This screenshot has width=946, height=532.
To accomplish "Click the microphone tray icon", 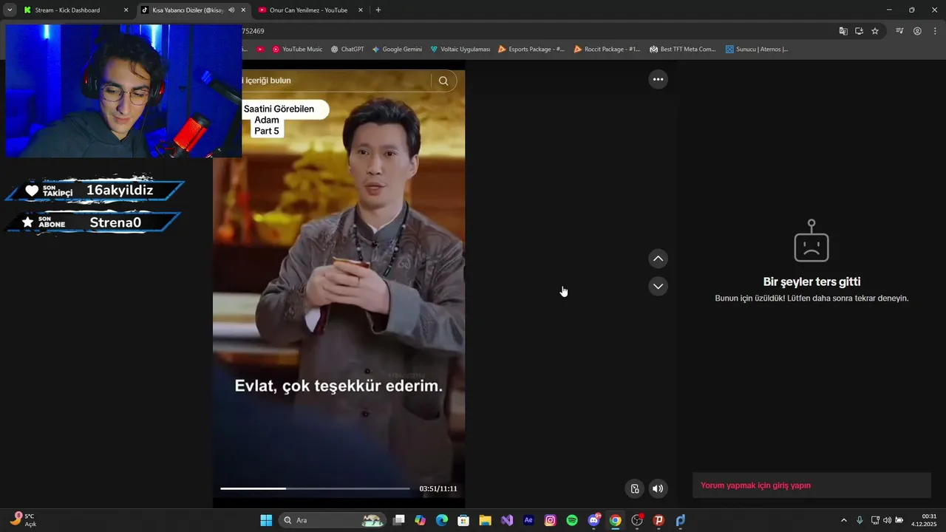I will [860, 520].
